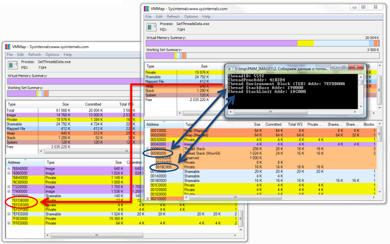Click the Size column header in the right summary table
Screen dimensions: 390x244
pos(194,66)
